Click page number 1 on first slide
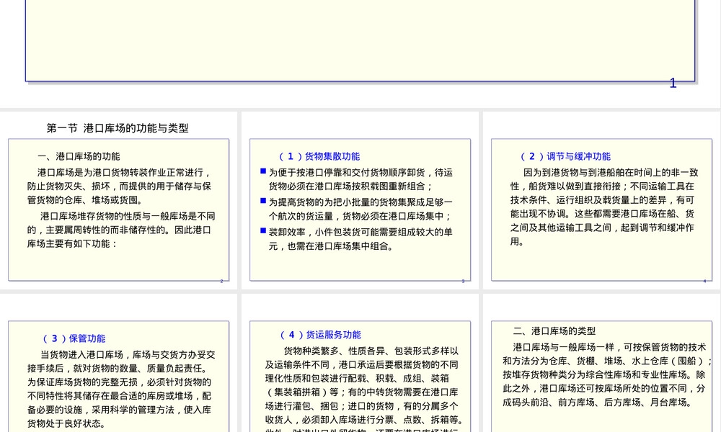 tap(673, 83)
